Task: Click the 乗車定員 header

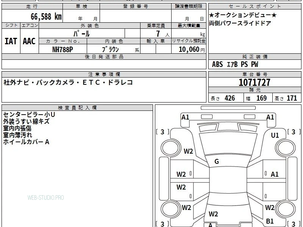Action: pyautogui.click(x=156, y=25)
